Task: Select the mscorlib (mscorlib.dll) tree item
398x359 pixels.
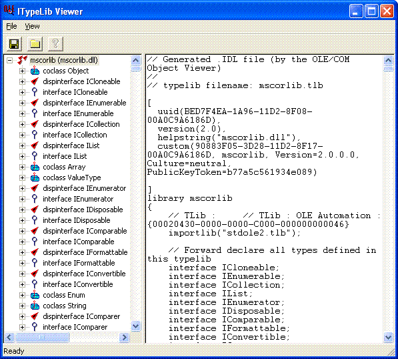Action: tap(64, 60)
